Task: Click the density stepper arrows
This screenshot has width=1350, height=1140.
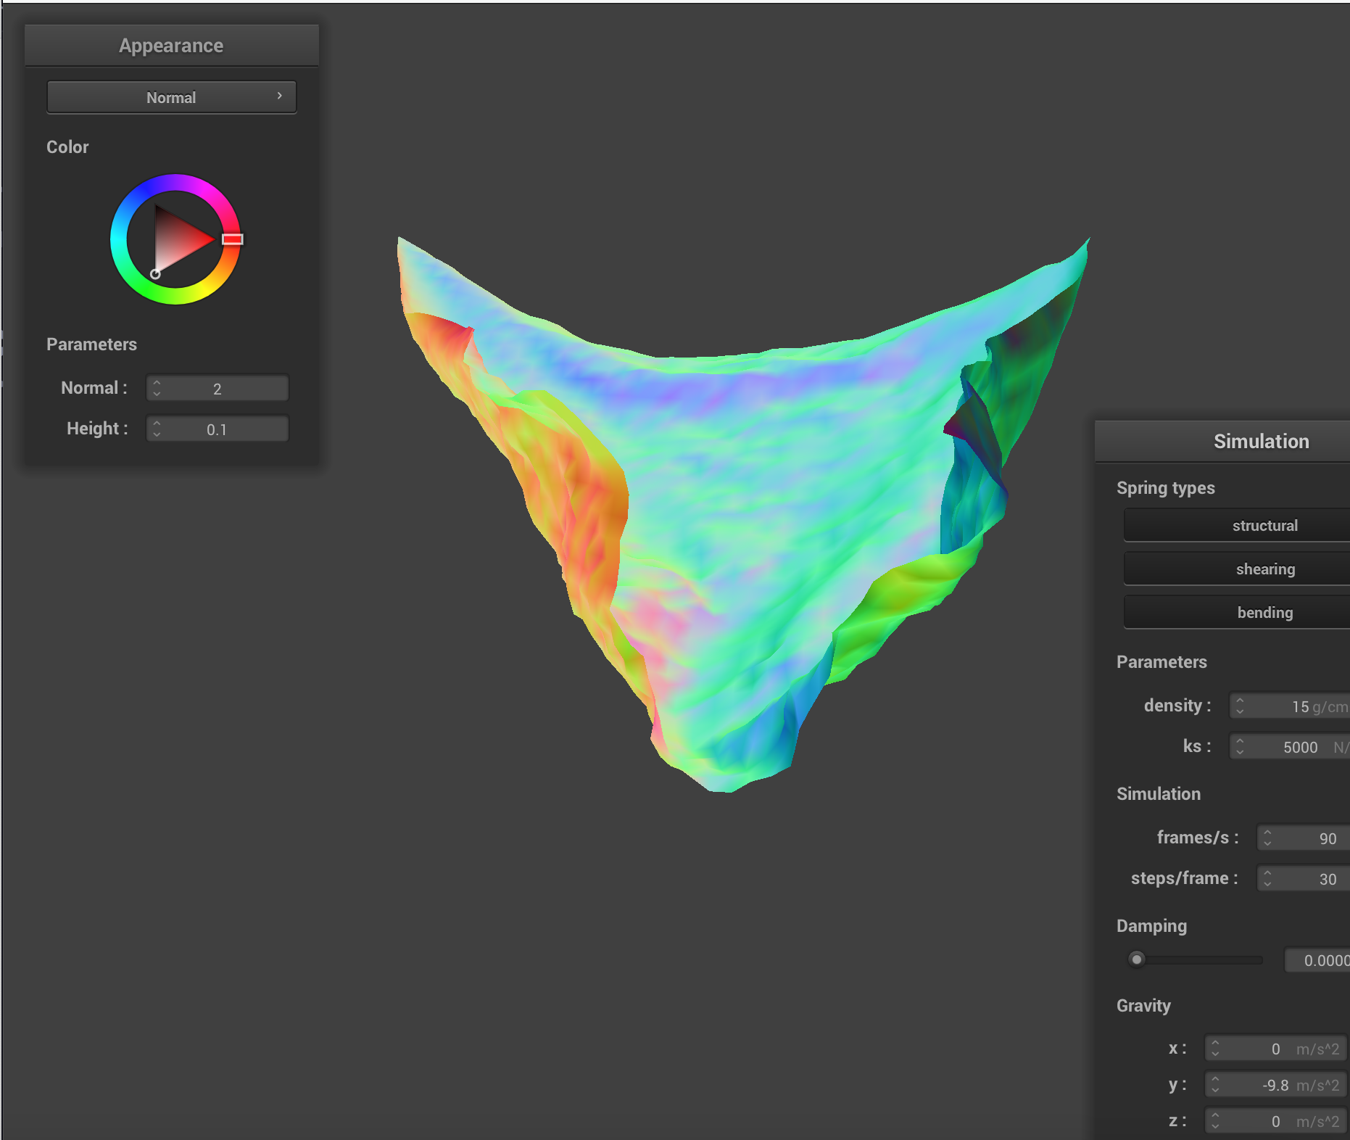Action: 1240,706
